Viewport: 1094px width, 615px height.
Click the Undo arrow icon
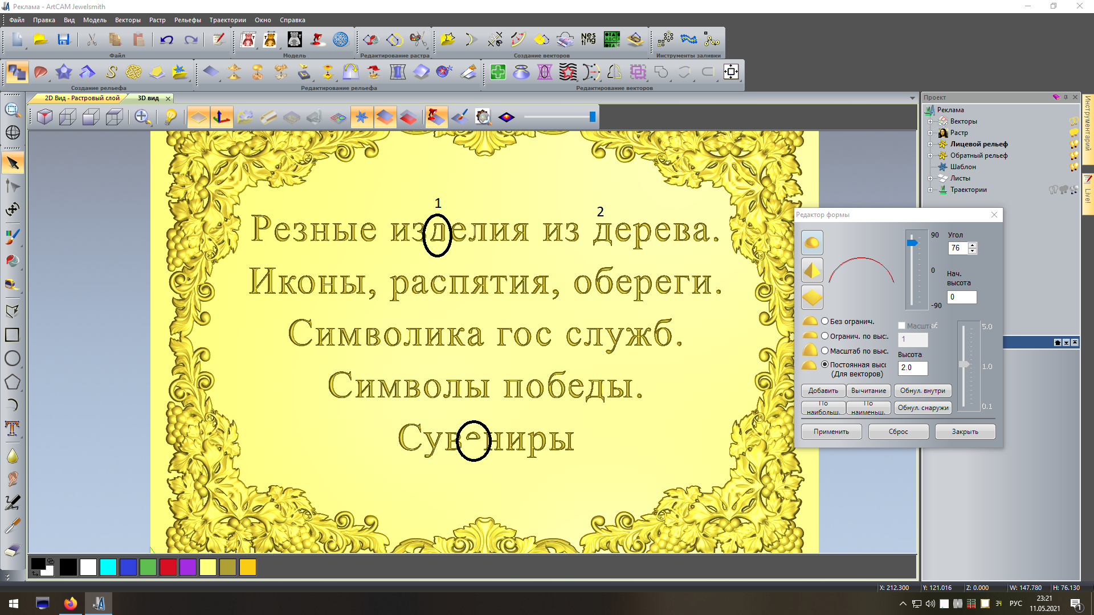(166, 40)
